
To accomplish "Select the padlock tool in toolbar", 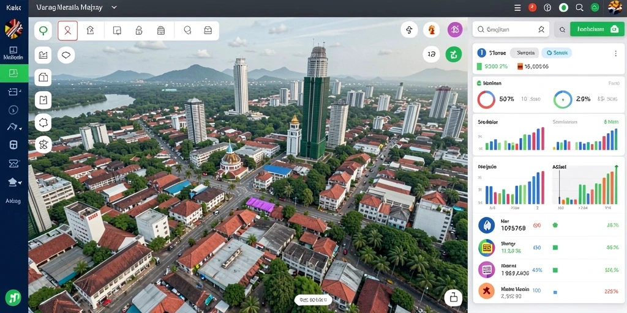I will 139,31.
